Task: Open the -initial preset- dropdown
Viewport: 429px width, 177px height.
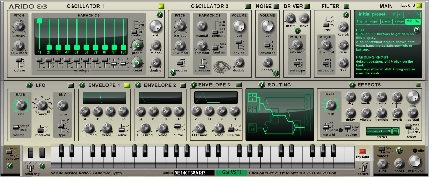Action: pos(376,14)
